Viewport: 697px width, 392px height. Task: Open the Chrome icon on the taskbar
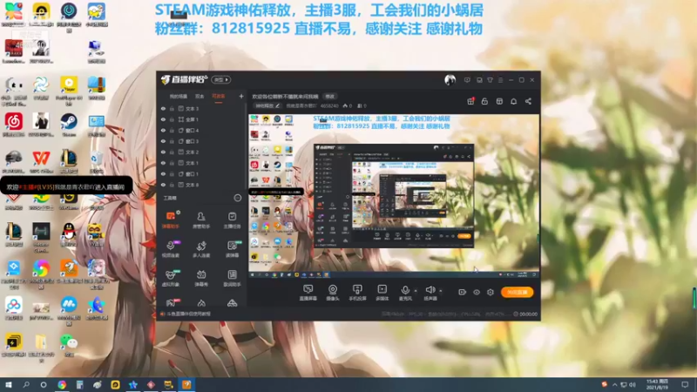coord(62,385)
